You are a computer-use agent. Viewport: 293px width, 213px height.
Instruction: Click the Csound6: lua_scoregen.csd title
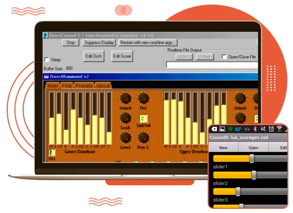pyautogui.click(x=239, y=138)
